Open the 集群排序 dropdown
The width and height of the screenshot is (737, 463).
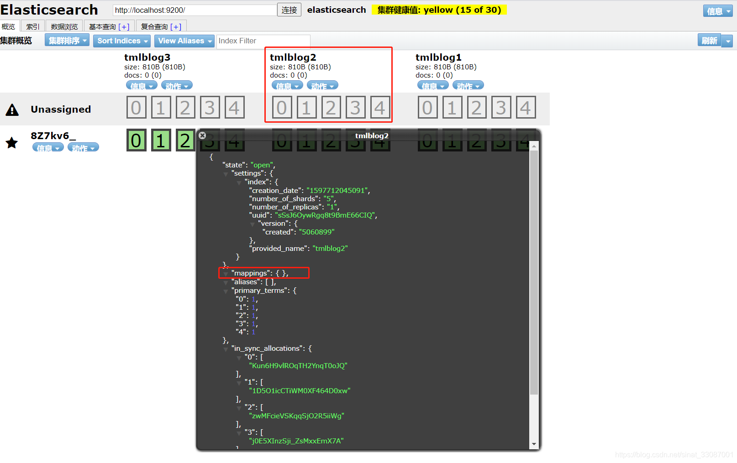pyautogui.click(x=67, y=41)
